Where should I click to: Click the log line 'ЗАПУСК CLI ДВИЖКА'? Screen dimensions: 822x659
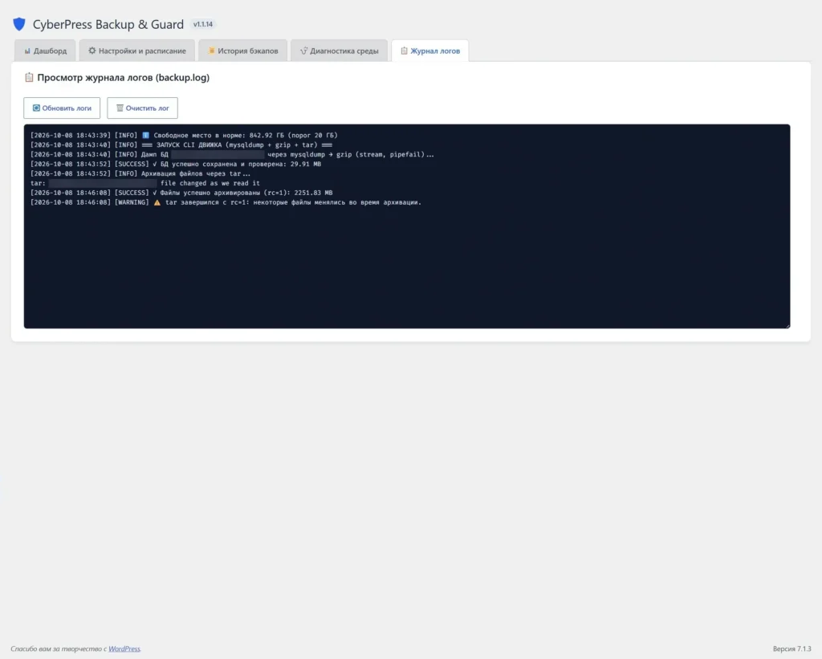tap(181, 144)
